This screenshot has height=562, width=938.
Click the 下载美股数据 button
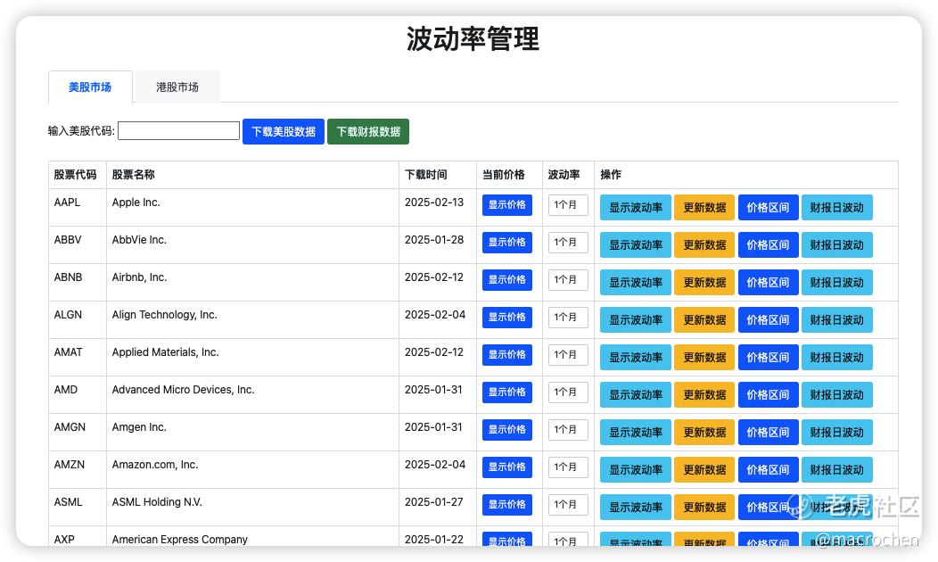[284, 131]
